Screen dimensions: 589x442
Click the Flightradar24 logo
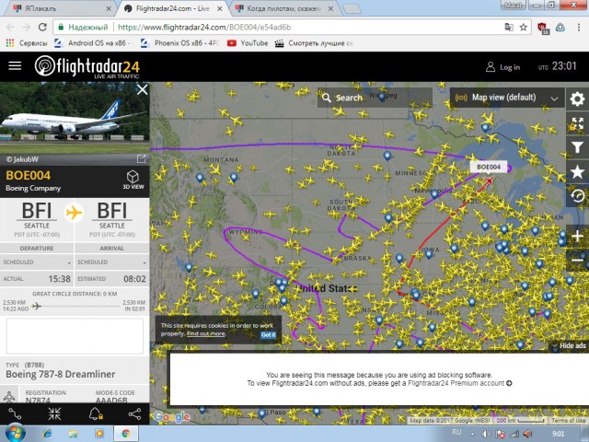pyautogui.click(x=87, y=67)
